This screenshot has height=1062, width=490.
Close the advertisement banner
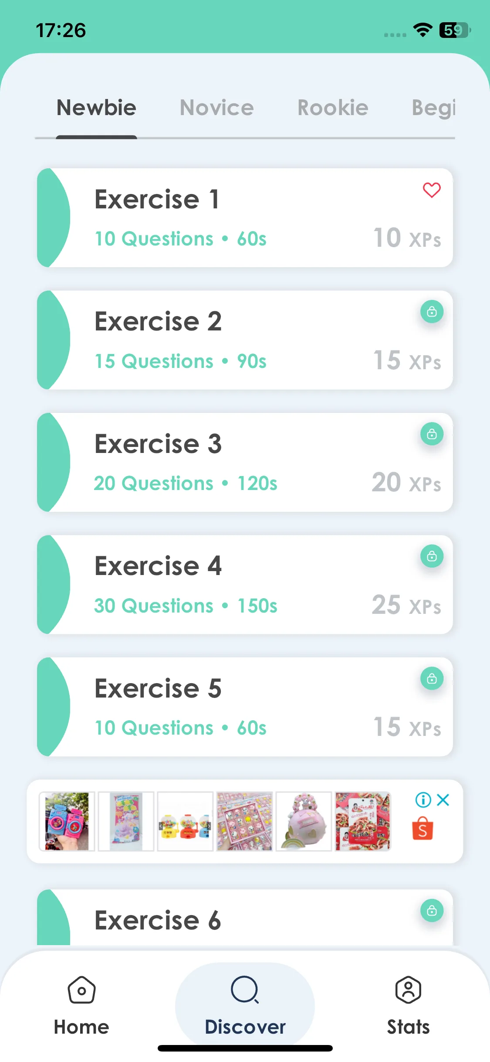pyautogui.click(x=443, y=800)
